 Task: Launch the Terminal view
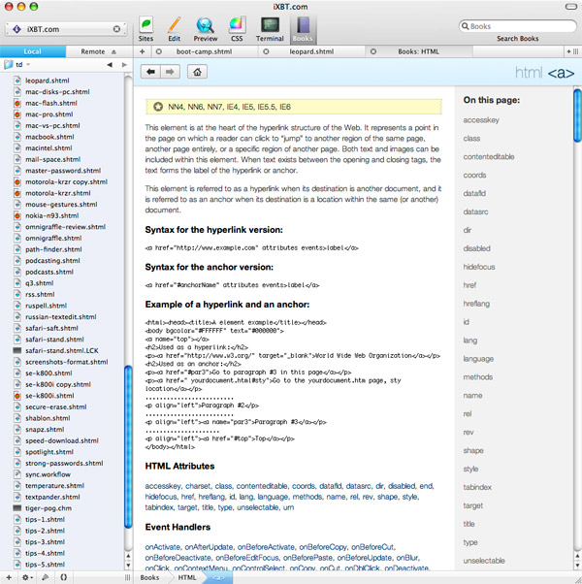[270, 29]
